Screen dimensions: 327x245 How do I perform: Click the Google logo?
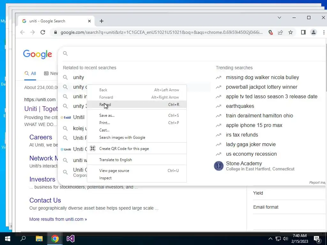point(38,54)
